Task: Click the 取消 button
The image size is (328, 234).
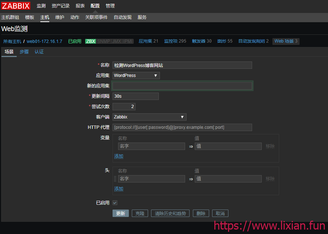Action: coord(220,213)
